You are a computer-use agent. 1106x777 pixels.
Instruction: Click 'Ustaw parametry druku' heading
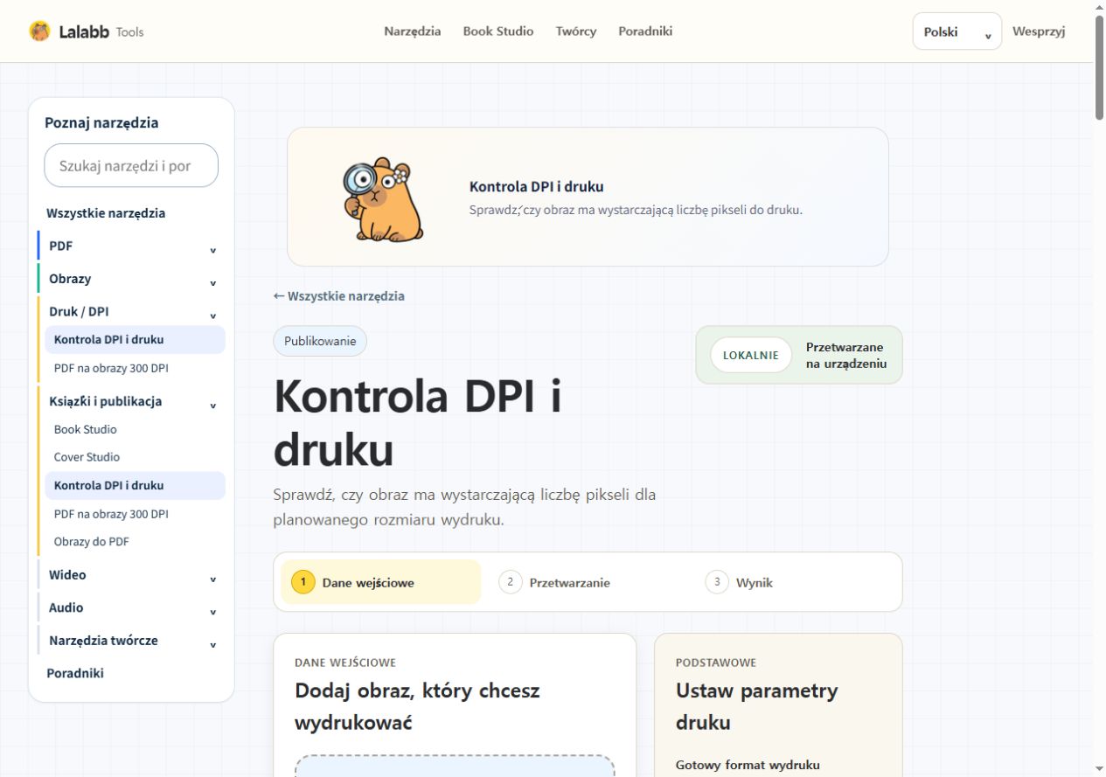[757, 706]
